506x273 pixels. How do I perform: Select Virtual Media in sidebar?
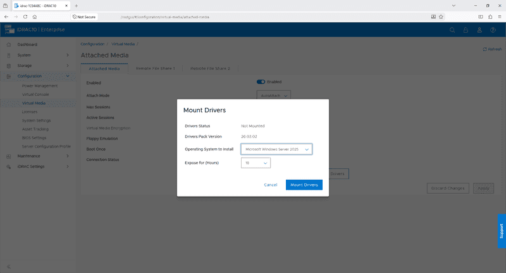[x=34, y=103]
